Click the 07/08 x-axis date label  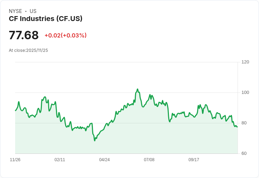149,160
